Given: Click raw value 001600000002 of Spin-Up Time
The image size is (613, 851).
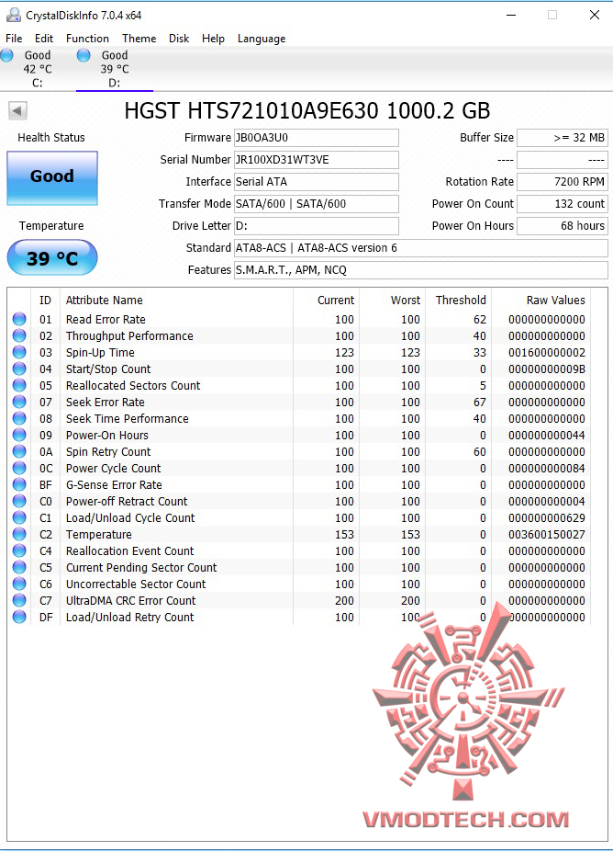Looking at the screenshot, I should point(547,353).
